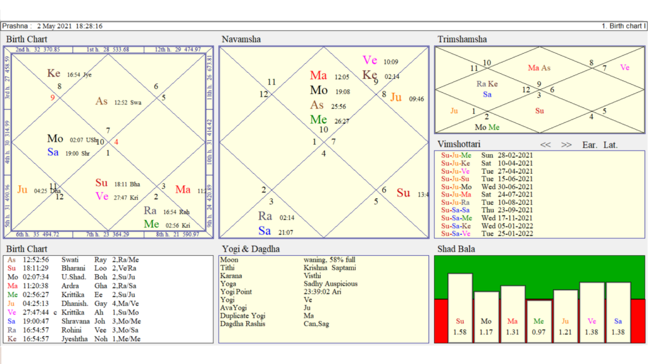Click the Ve Krittika row in table

73,312
